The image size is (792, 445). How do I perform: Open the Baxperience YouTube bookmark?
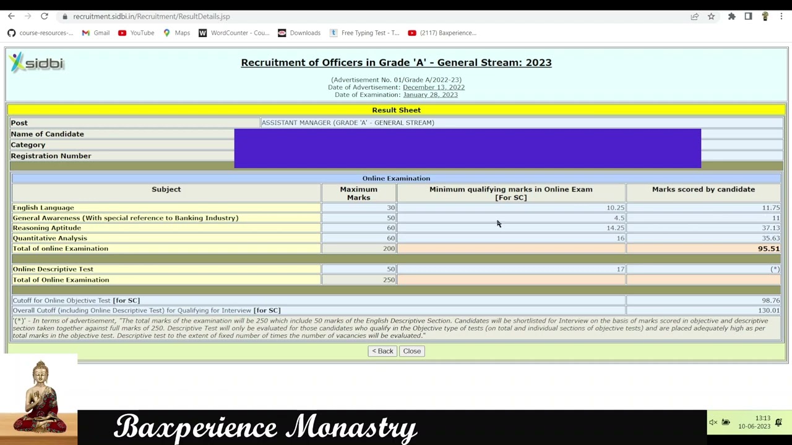click(442, 33)
